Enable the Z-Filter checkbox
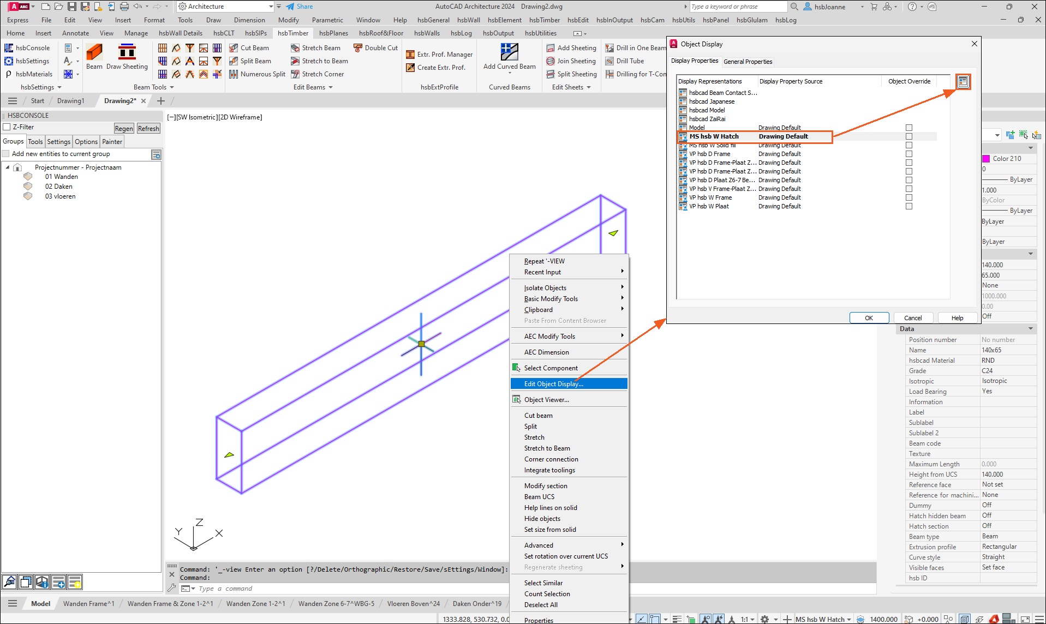Image resolution: width=1046 pixels, height=624 pixels. click(x=7, y=127)
